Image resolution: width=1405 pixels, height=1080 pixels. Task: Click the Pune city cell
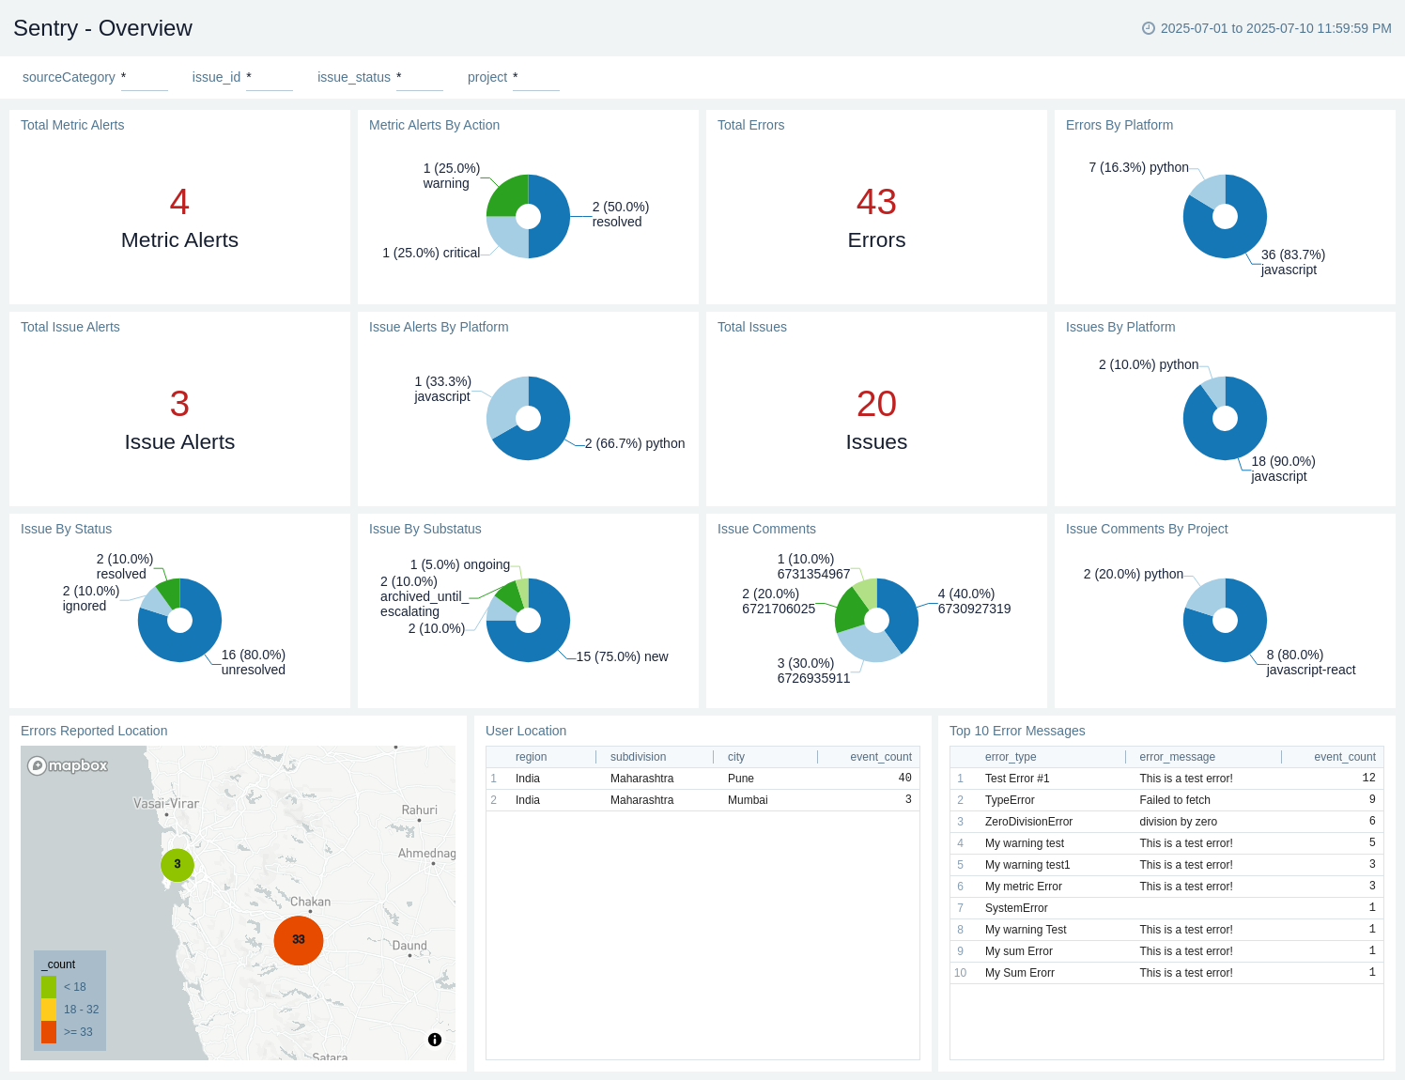[741, 779]
